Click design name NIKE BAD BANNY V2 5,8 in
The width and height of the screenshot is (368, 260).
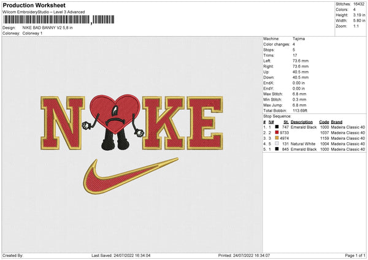(48, 28)
